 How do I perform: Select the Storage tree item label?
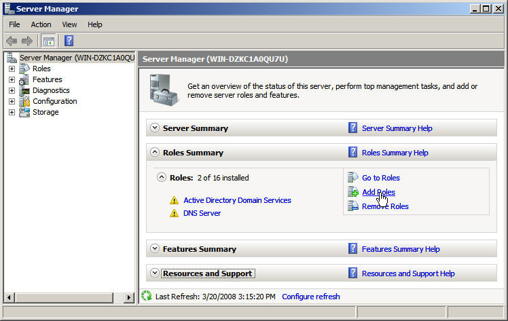(46, 112)
